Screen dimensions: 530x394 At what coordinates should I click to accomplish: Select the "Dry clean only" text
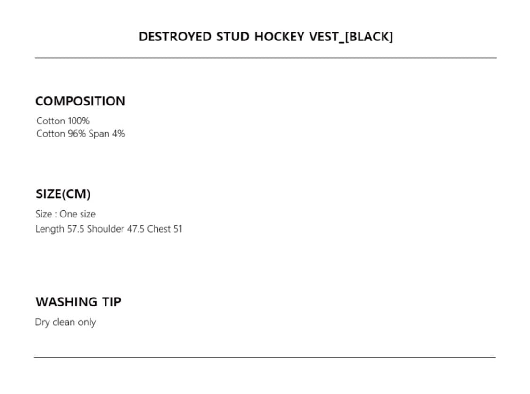[65, 322]
